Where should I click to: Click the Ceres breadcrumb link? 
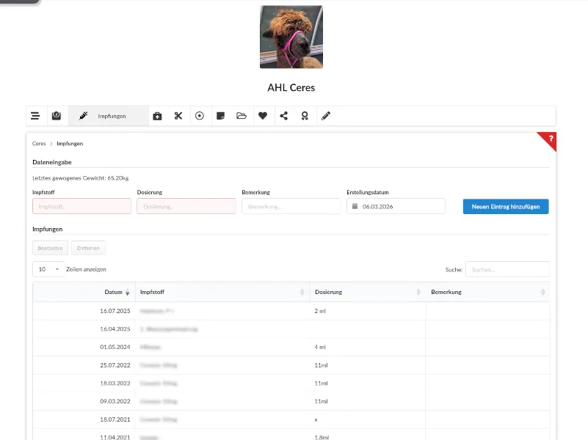pos(39,144)
